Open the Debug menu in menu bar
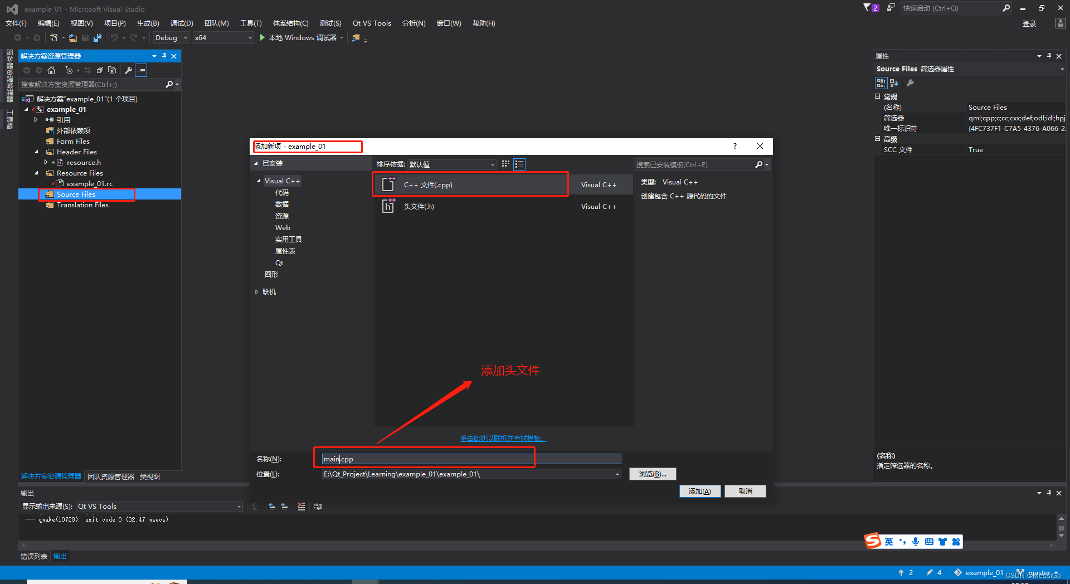Screen dimensions: 1070x584 point(182,23)
